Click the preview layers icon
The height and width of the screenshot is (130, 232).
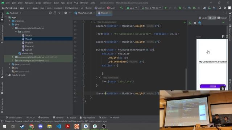(200, 23)
